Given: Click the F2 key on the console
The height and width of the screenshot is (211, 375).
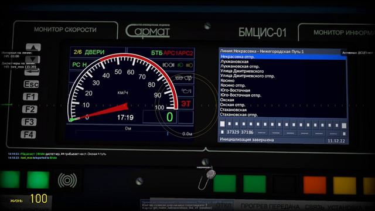Looking at the screenshot, I should (30, 110).
